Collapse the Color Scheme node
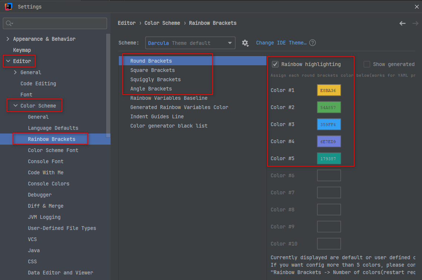This screenshot has width=422, height=280. 15,106
